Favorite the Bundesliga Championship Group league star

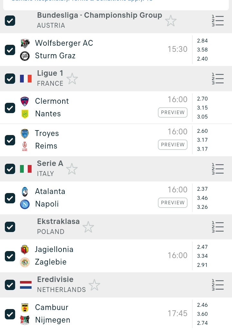(171, 21)
